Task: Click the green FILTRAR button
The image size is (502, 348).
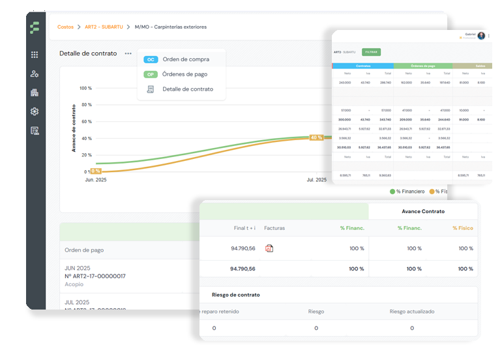Action: point(371,51)
